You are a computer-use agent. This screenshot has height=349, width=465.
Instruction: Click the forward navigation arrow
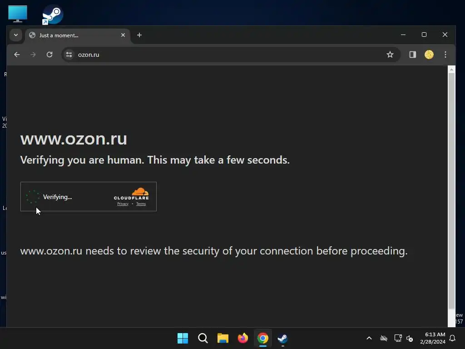(33, 55)
